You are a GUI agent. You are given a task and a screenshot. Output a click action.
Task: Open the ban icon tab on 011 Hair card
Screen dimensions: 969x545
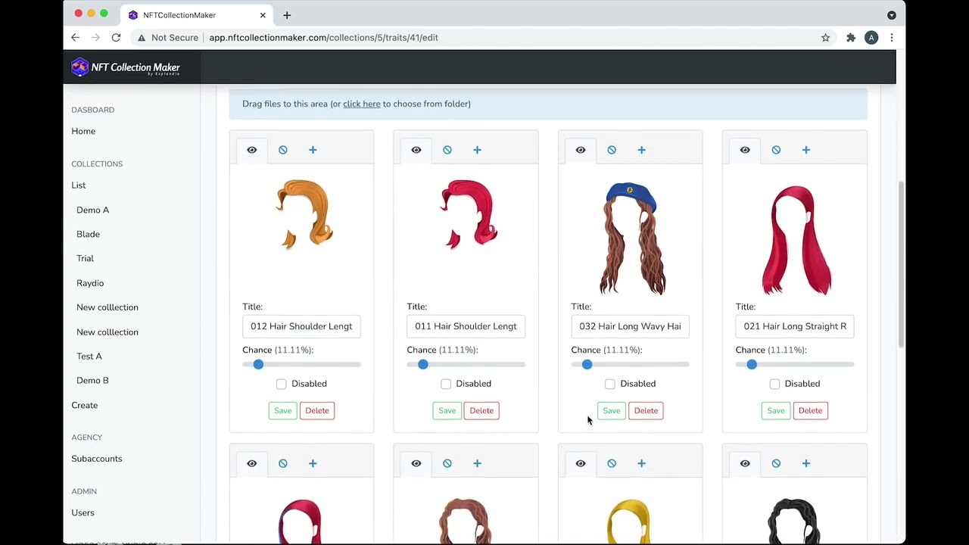coord(447,150)
